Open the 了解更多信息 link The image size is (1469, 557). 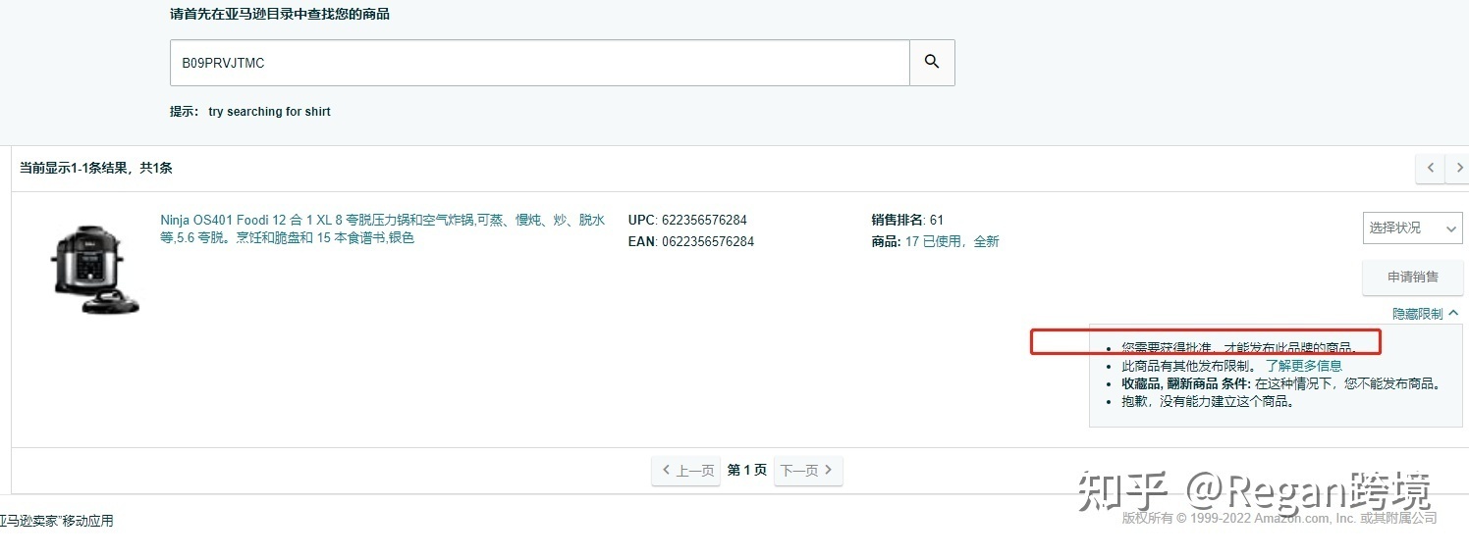point(1303,366)
